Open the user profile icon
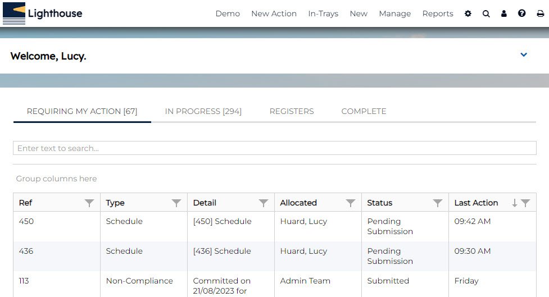 point(504,13)
